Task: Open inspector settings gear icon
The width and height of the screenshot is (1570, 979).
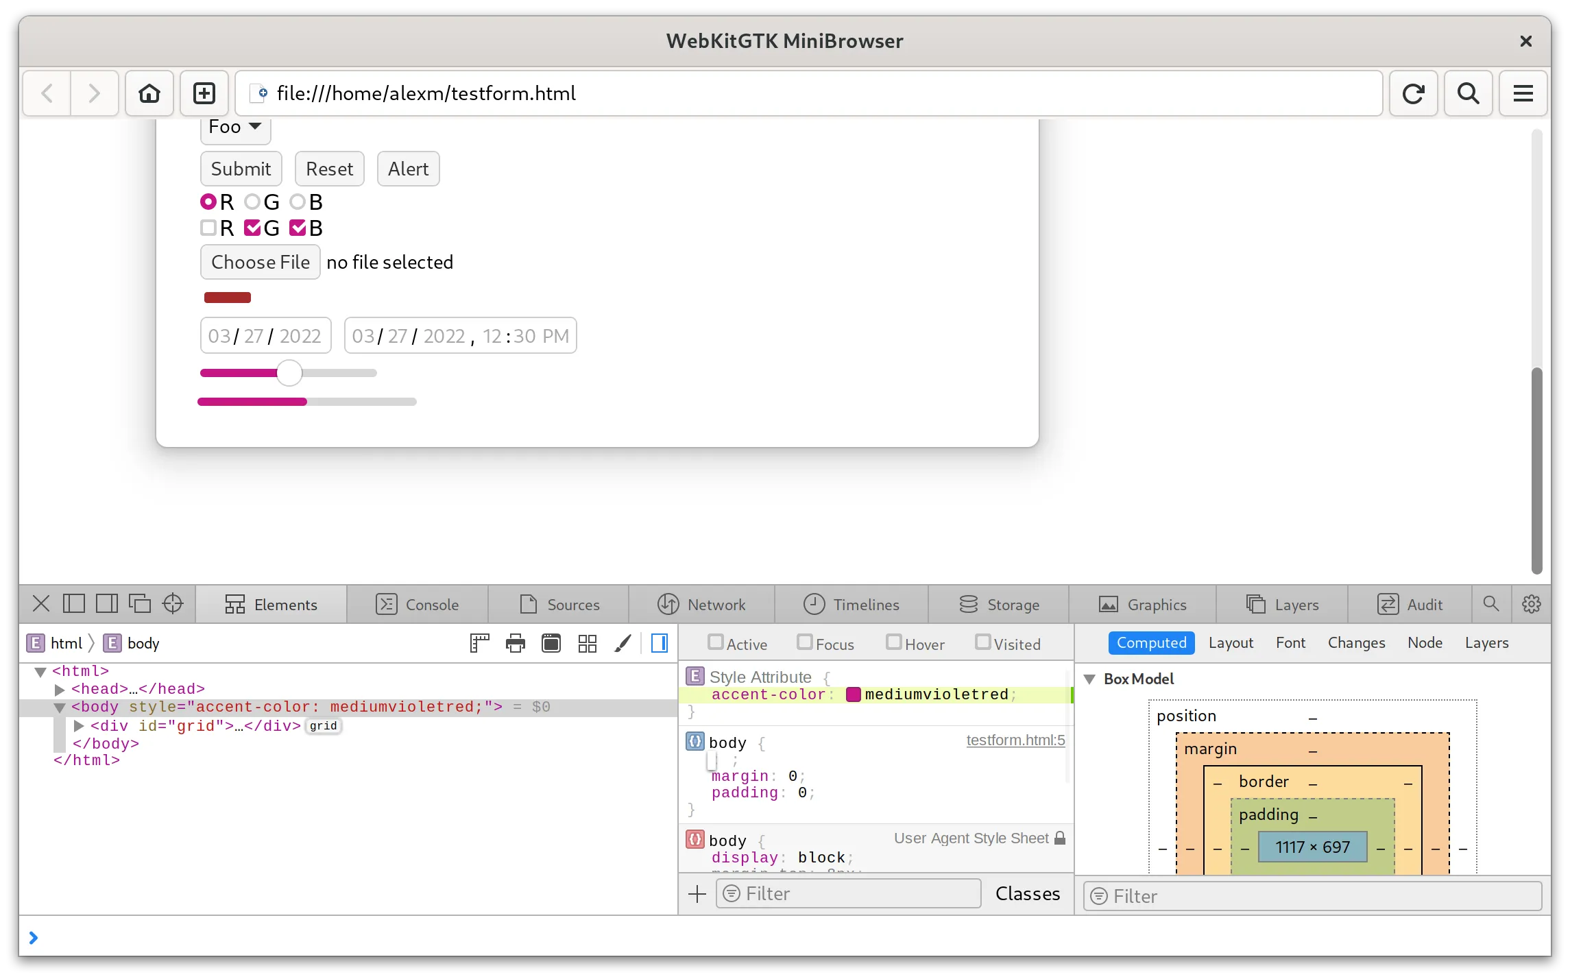Action: [1531, 604]
